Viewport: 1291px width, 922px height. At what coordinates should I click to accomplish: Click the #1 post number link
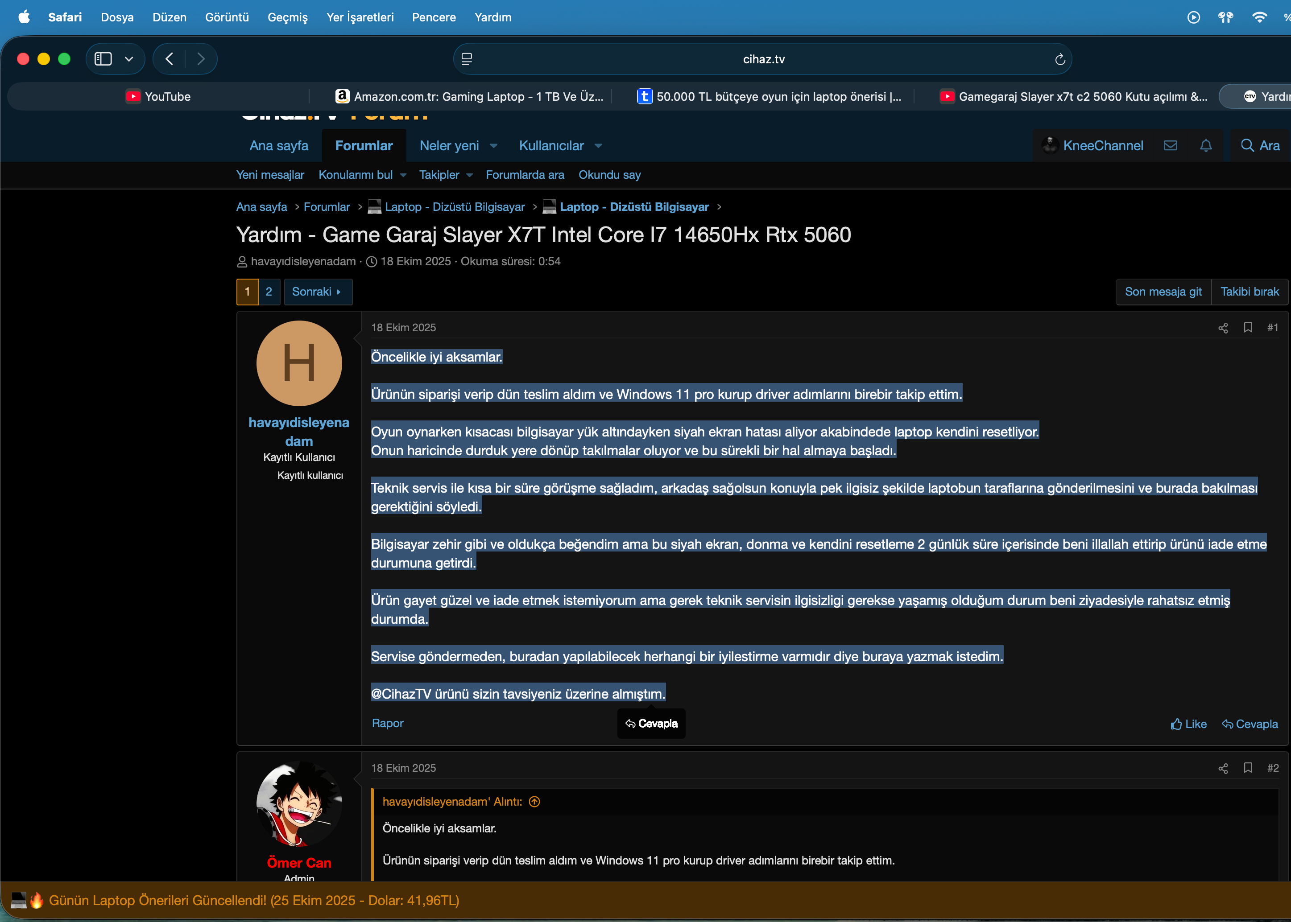tap(1273, 328)
